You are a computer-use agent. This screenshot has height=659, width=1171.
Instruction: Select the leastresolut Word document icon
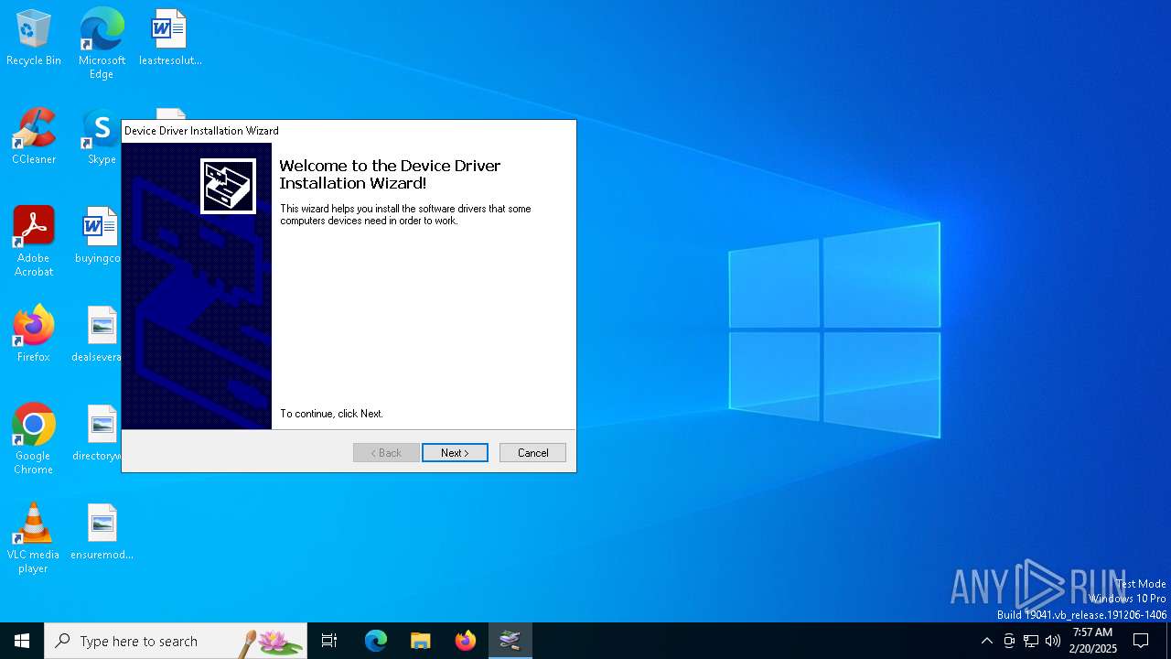click(170, 38)
